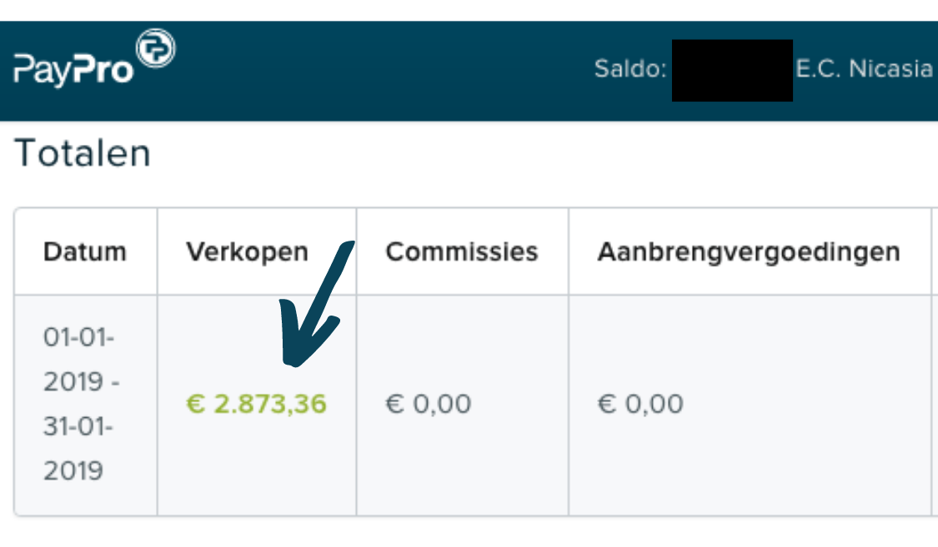938x547 pixels.
Task: Click blank page area beneath the totals table
Action: [469, 533]
